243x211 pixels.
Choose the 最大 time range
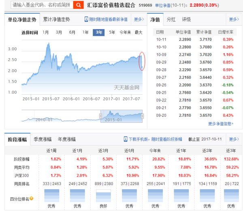click(x=139, y=32)
